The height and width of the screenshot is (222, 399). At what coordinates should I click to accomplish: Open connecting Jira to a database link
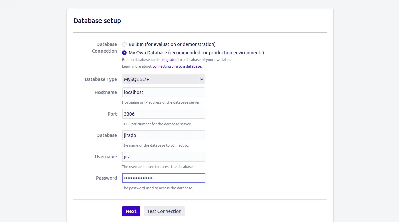(177, 67)
